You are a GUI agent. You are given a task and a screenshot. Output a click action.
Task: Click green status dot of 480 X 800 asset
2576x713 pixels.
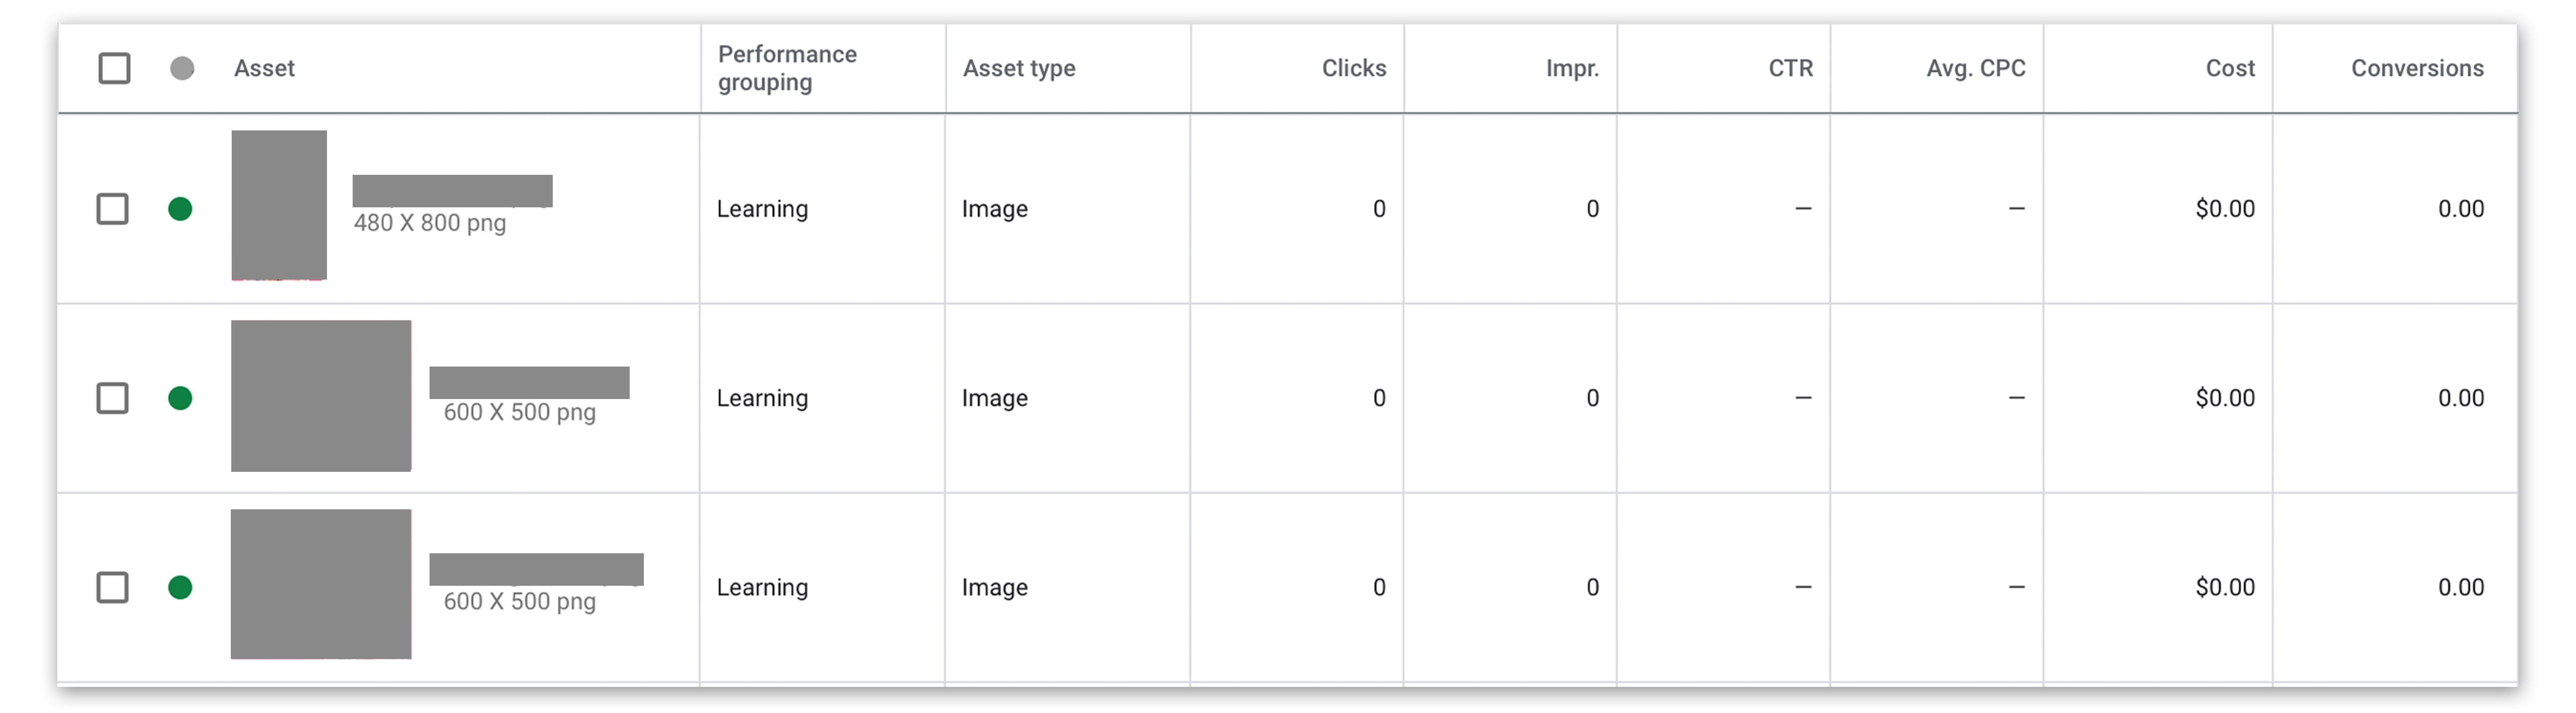coord(180,209)
